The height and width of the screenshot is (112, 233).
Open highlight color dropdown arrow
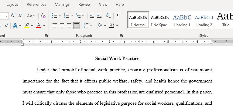point(32,26)
